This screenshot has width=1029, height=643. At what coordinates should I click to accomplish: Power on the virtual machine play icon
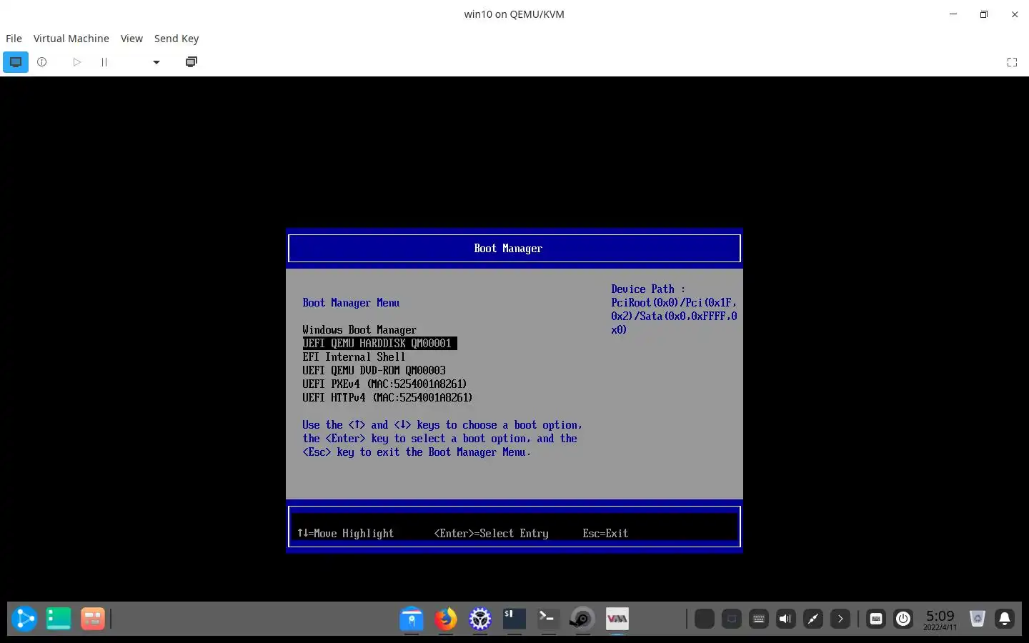click(x=76, y=62)
